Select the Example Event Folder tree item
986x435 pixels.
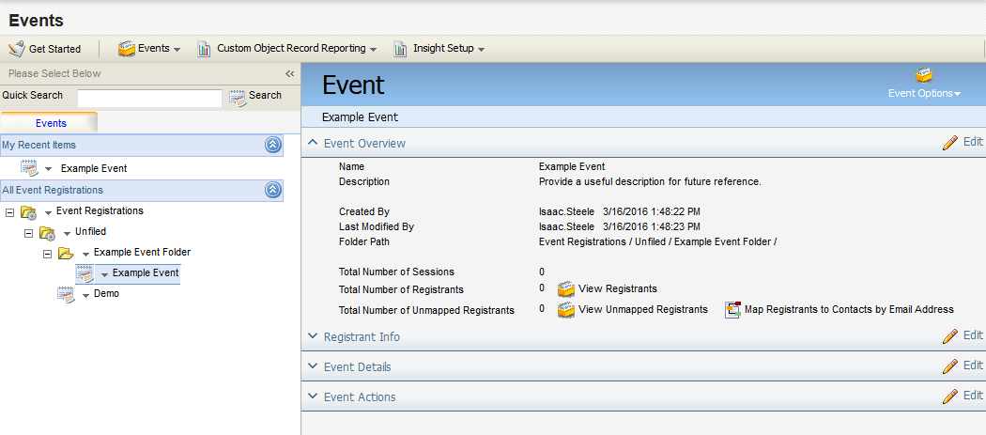142,252
